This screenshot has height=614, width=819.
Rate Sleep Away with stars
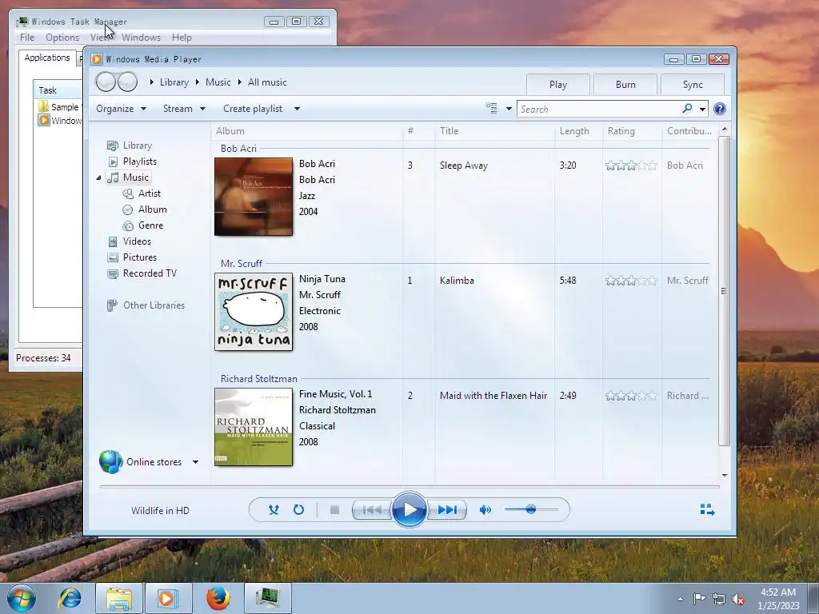(x=631, y=165)
